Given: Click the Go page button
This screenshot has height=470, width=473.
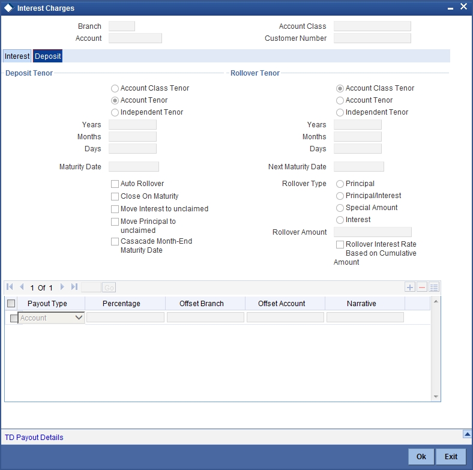Looking at the screenshot, I should (x=109, y=288).
